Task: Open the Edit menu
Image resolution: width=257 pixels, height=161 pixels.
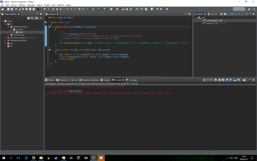Action: pyautogui.click(x=7, y=5)
